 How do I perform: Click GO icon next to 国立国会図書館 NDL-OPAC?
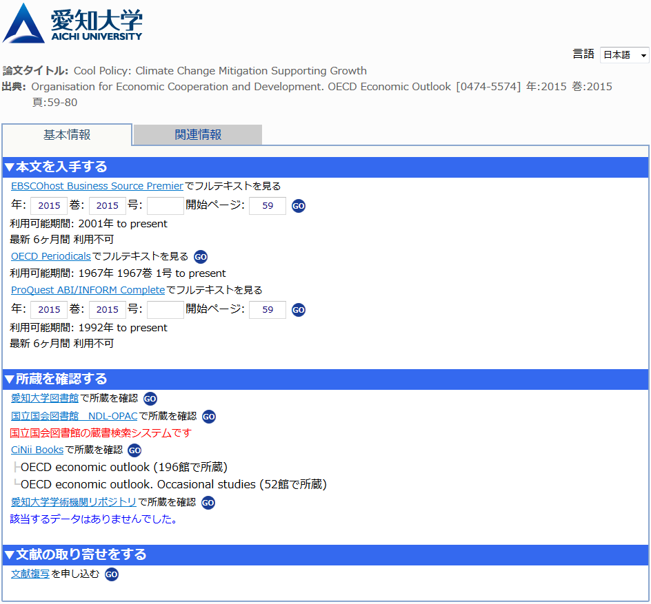coord(209,417)
